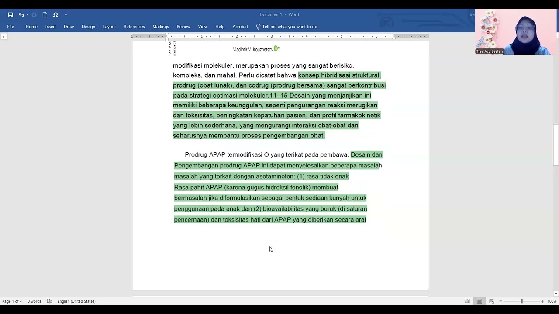This screenshot has height=314, width=559.
Task: Click the tab stop selector at ruler corner
Action: point(4,37)
